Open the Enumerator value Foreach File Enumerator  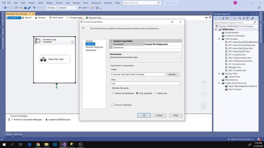(163, 44)
